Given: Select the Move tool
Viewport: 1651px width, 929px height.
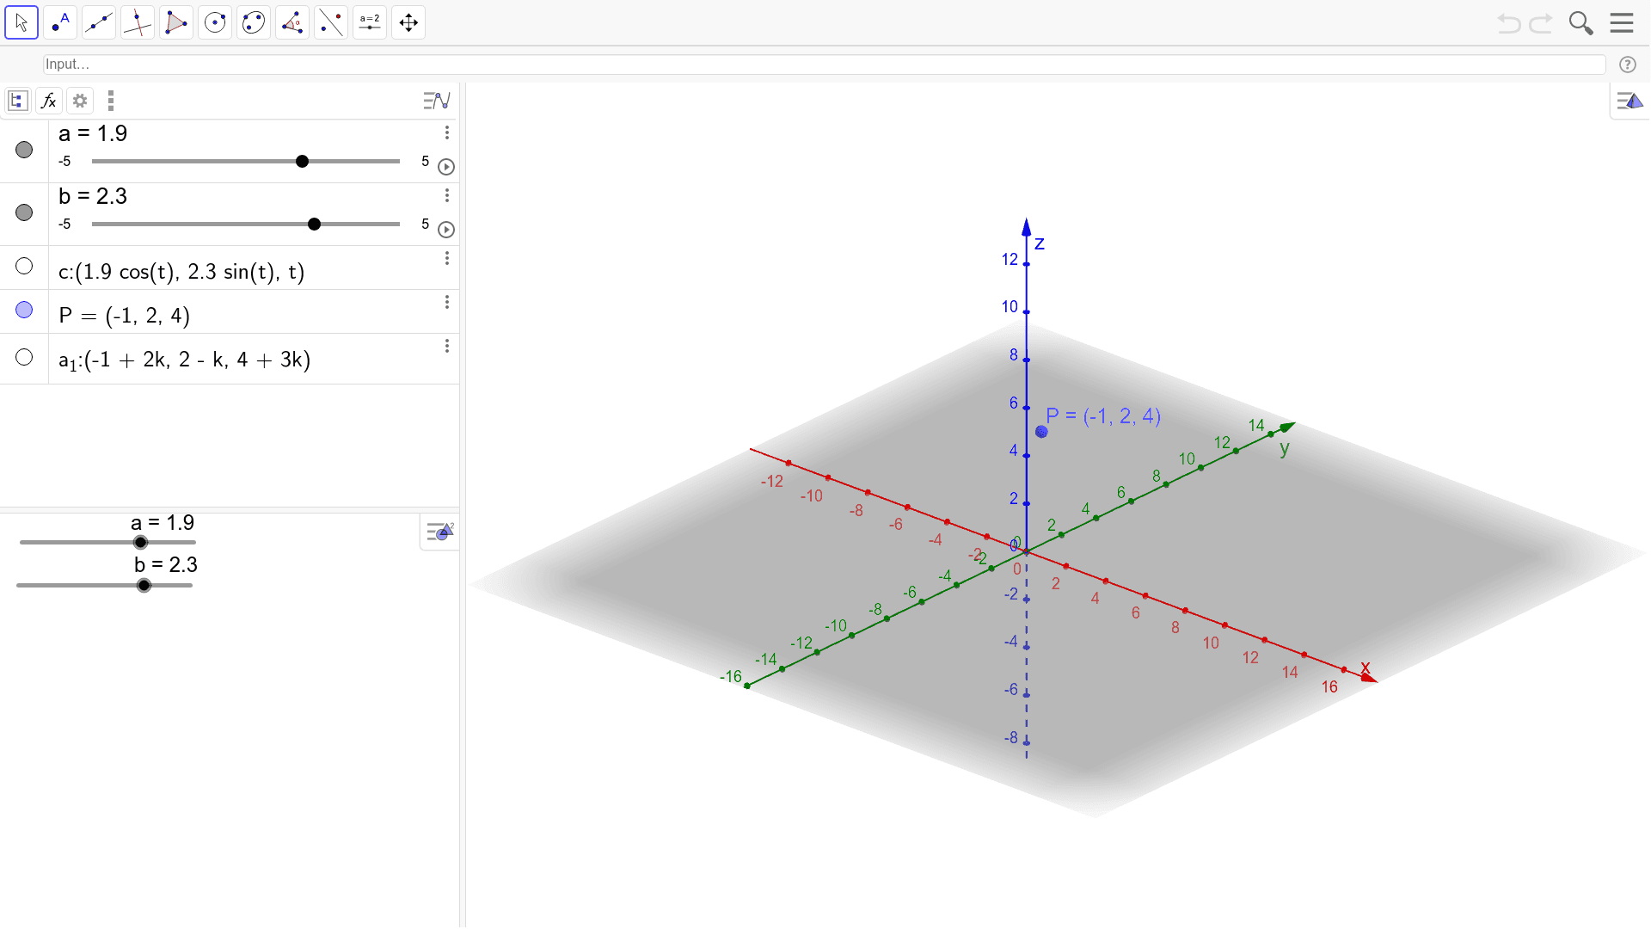Looking at the screenshot, I should tap(21, 22).
